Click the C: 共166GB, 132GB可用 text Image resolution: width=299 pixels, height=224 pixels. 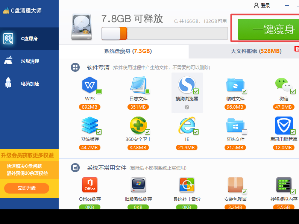tap(200, 21)
